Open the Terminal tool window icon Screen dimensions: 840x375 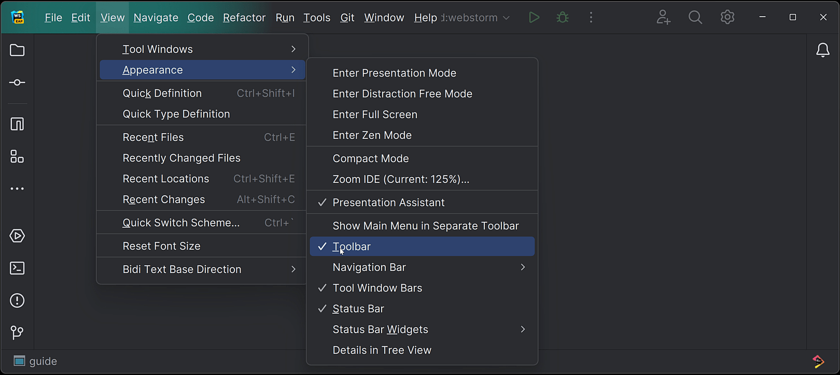coord(17,268)
